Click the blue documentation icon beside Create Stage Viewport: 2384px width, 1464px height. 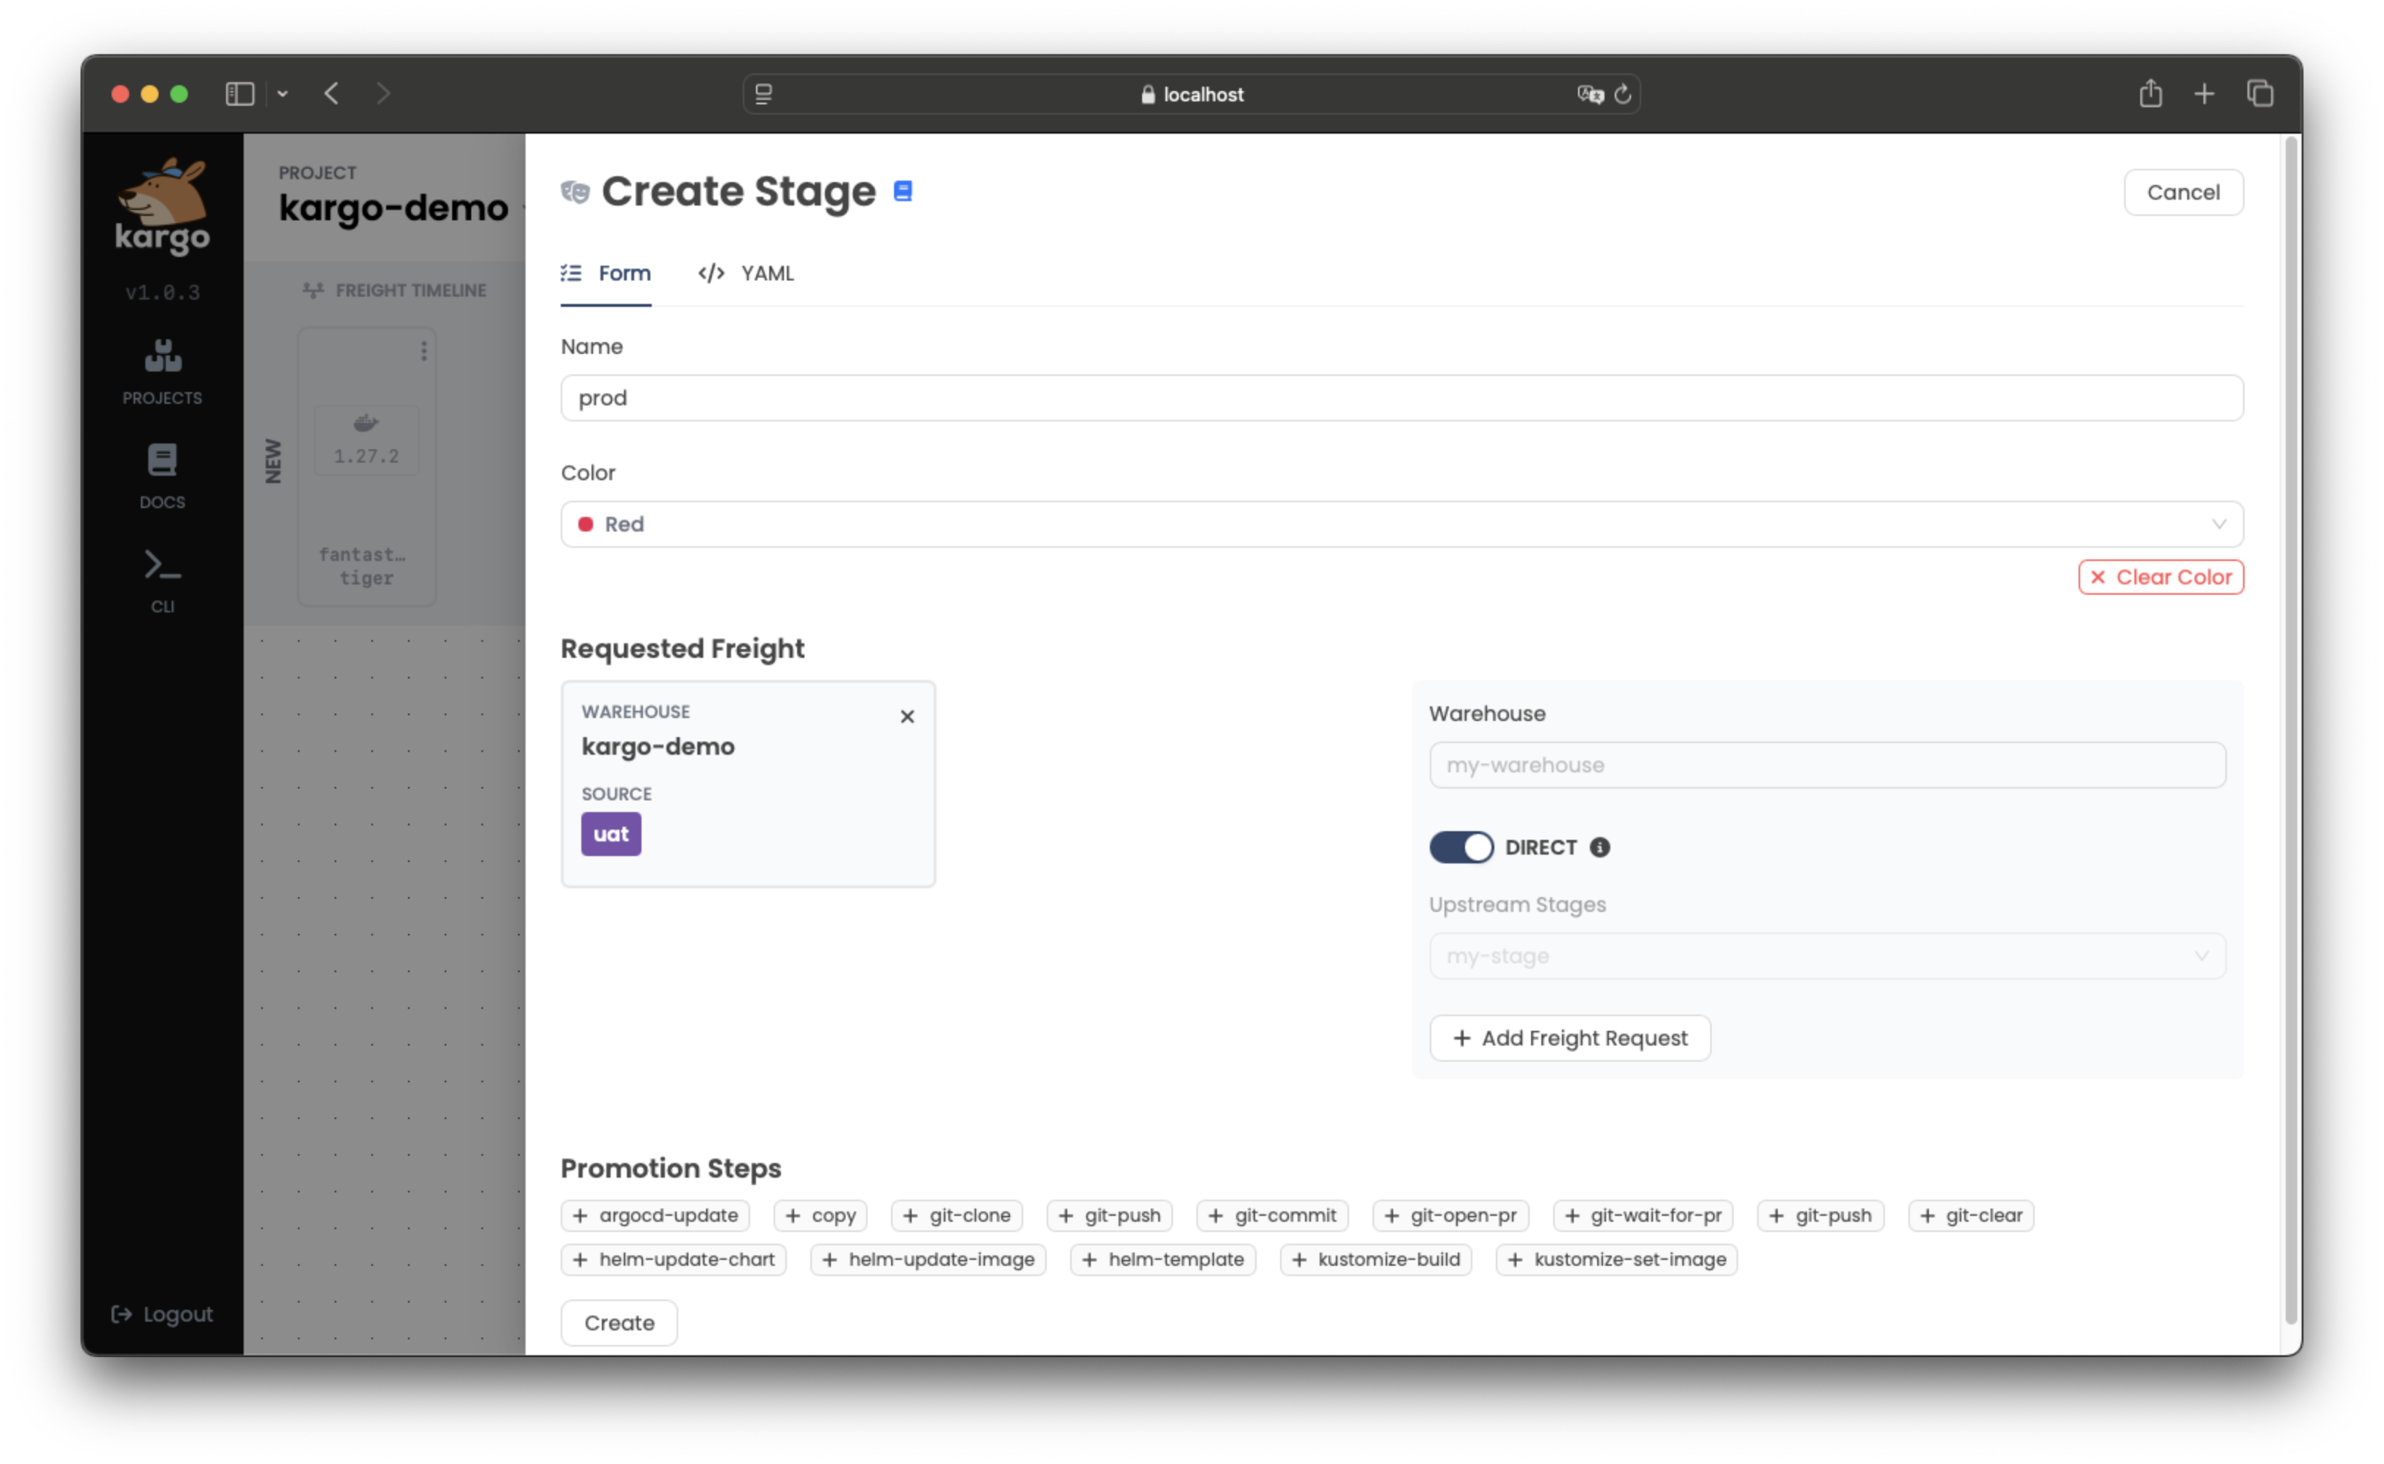(x=902, y=192)
